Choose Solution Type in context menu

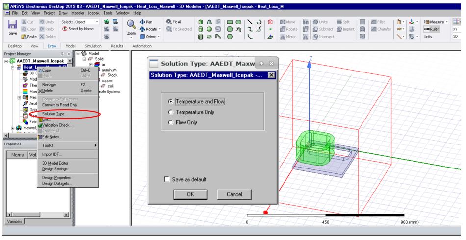coord(68,114)
